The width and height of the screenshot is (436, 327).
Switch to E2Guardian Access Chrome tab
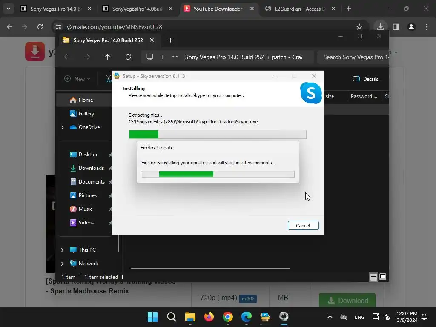pos(300,9)
